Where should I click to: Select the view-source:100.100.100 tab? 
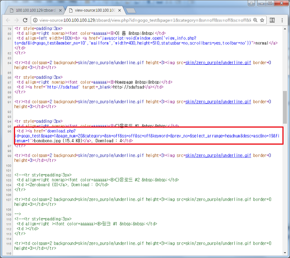[x=95, y=10]
